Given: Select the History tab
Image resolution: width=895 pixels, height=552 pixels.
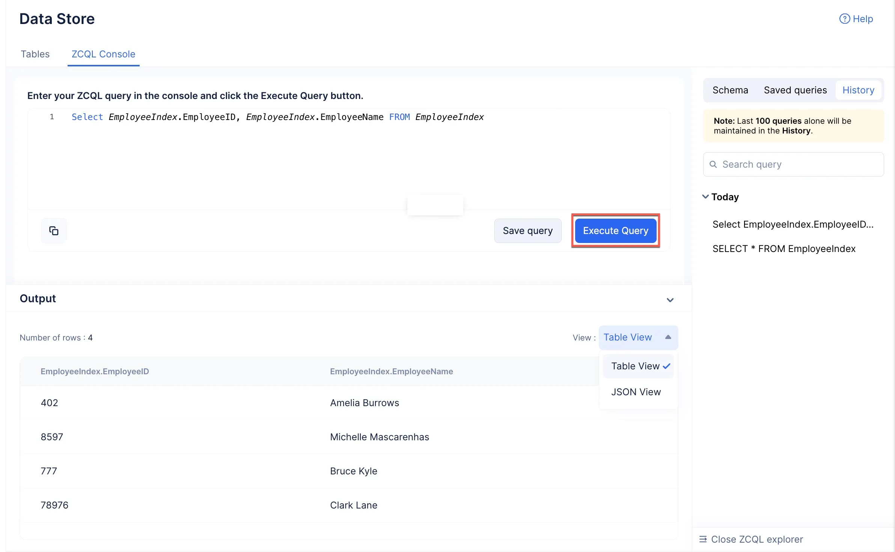Looking at the screenshot, I should click(858, 90).
